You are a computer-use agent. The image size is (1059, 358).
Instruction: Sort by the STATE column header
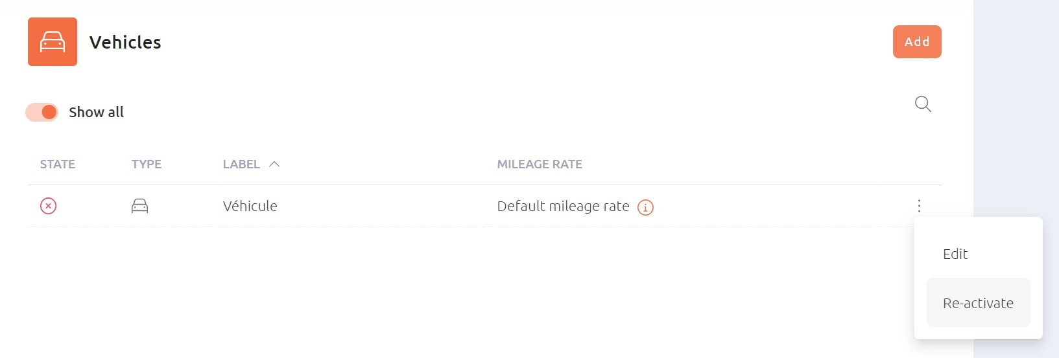pos(58,164)
